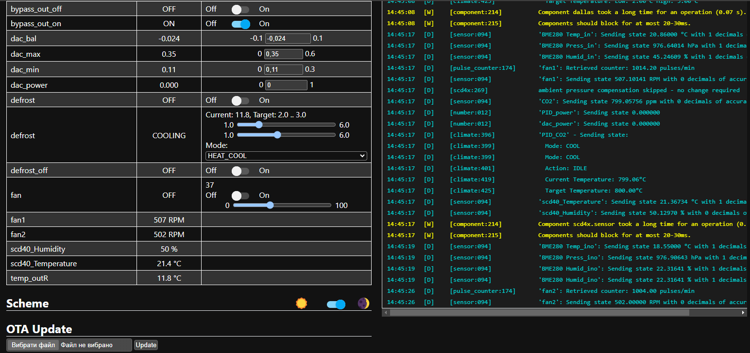
Task: Click the 'Action: IDLE' log line
Action: tap(566, 168)
